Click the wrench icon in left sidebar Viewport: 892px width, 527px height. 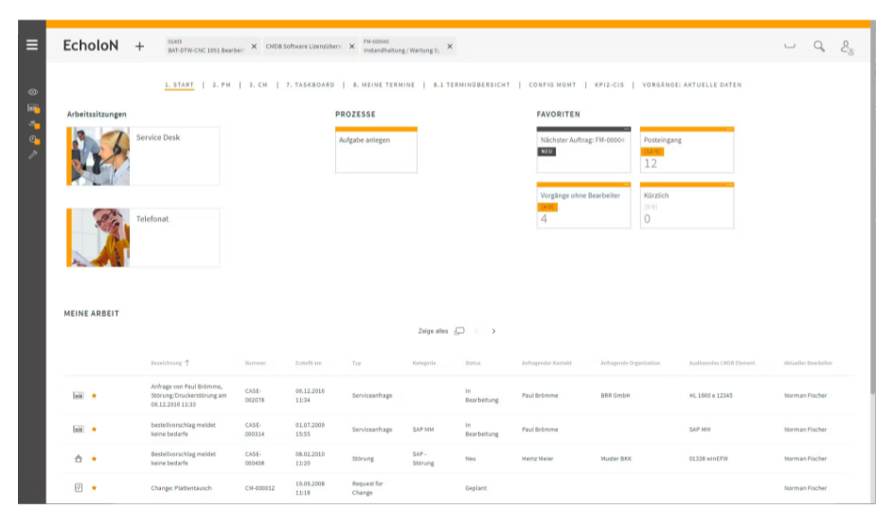pyautogui.click(x=33, y=154)
